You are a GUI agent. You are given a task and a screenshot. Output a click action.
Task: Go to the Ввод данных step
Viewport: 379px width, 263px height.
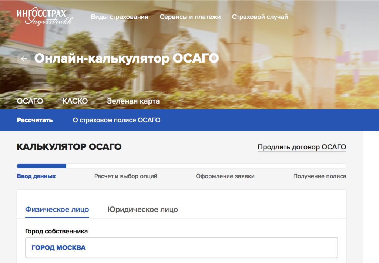36,176
